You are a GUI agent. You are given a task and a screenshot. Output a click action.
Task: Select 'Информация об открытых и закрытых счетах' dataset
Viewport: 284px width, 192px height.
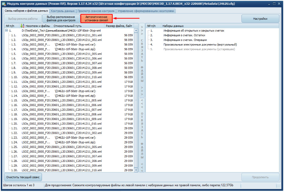(x=194, y=31)
